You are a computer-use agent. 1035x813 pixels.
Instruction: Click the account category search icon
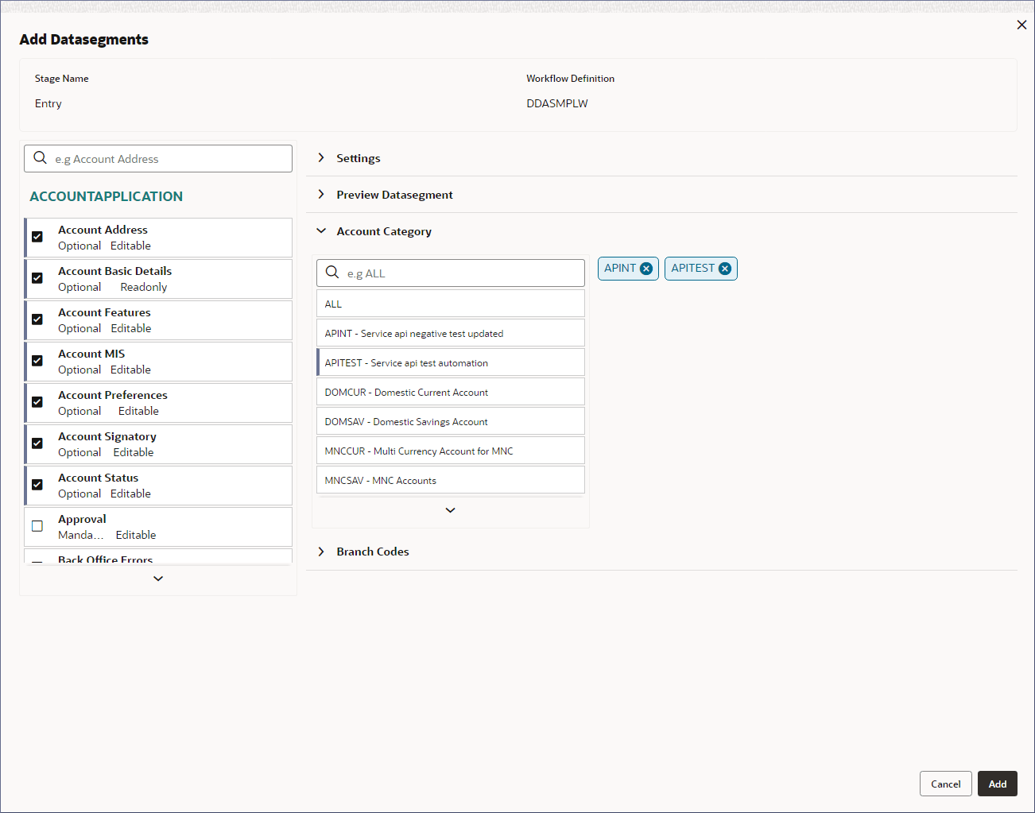(332, 273)
